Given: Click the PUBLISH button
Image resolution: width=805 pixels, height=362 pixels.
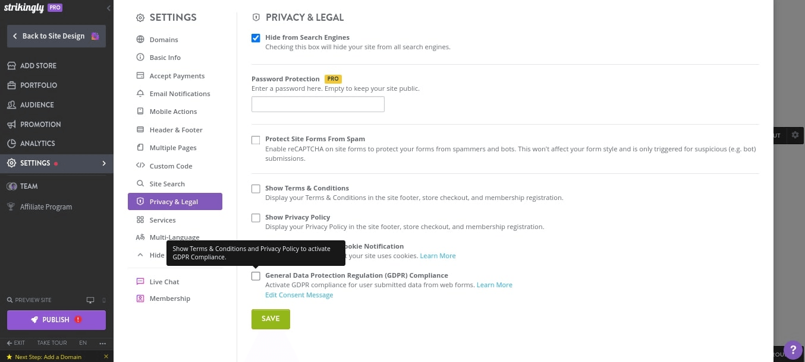Looking at the screenshot, I should (x=56, y=320).
